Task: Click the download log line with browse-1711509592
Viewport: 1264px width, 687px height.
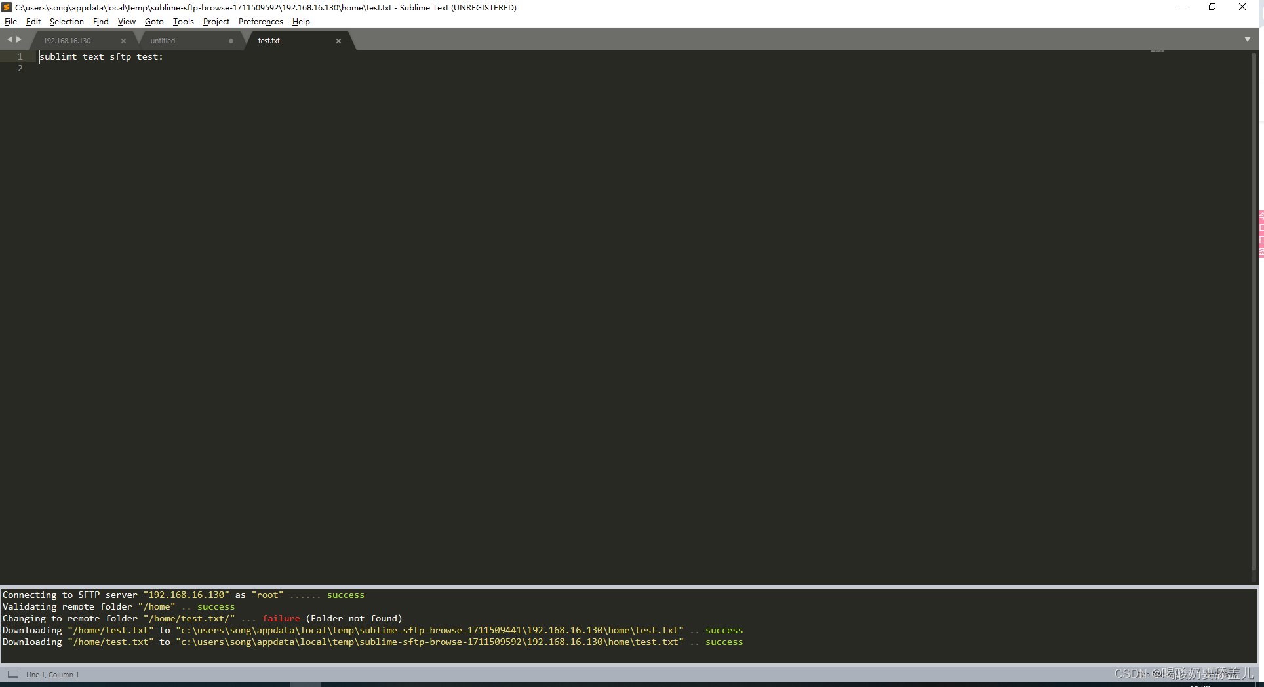Action: coord(372,642)
